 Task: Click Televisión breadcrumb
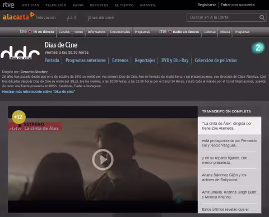[45, 17]
